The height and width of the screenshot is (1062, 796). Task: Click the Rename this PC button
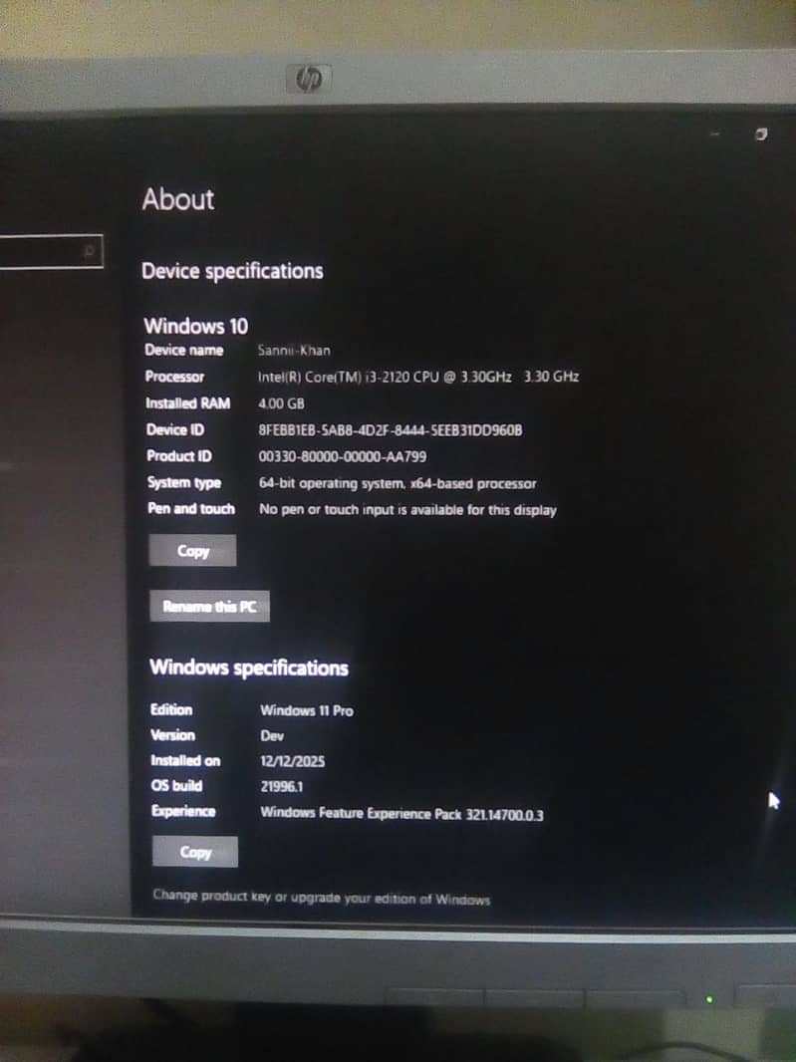click(x=209, y=606)
